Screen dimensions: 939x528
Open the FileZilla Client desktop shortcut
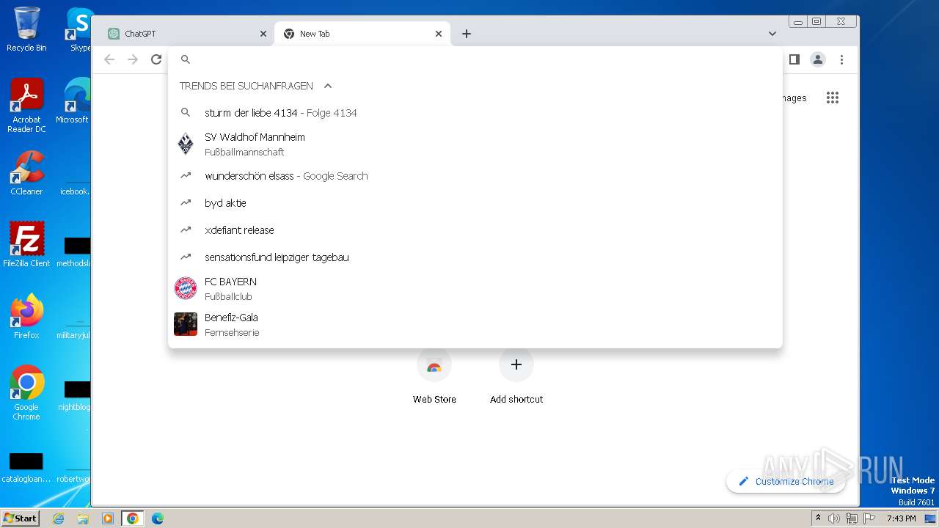[26, 245]
